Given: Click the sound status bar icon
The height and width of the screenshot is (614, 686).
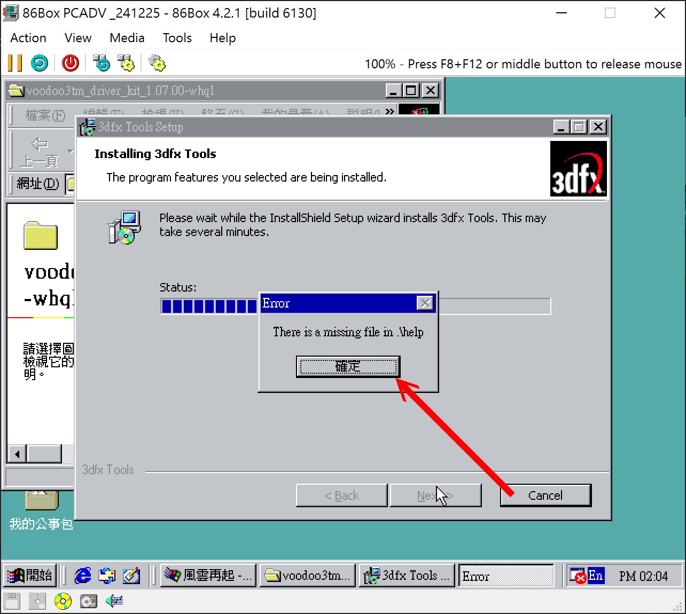Looking at the screenshot, I should pos(114,601).
